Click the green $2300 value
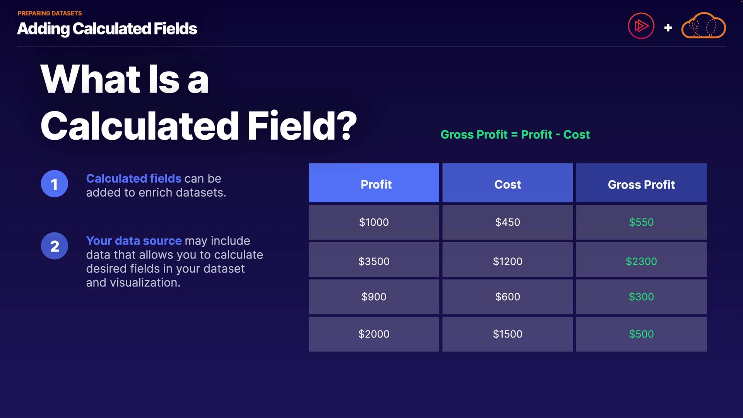Image resolution: width=743 pixels, height=418 pixels. (641, 261)
